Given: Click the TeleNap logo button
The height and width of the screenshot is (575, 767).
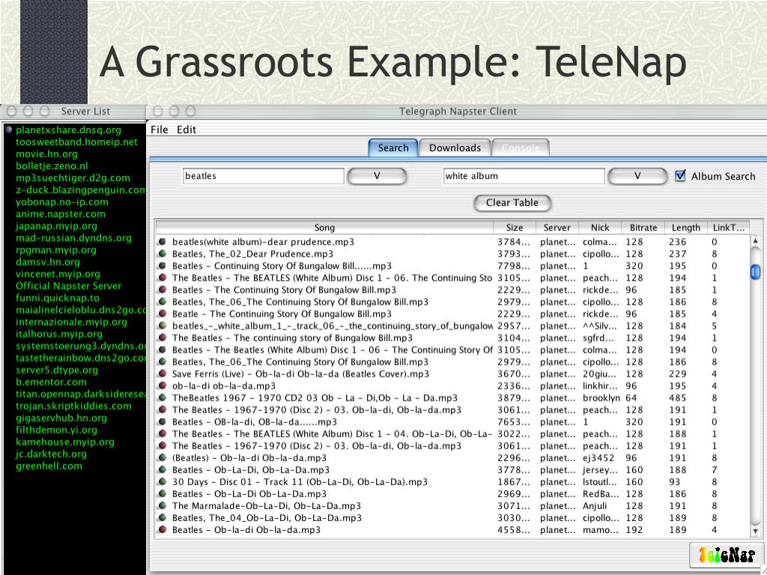Looking at the screenshot, I should pos(727,555).
